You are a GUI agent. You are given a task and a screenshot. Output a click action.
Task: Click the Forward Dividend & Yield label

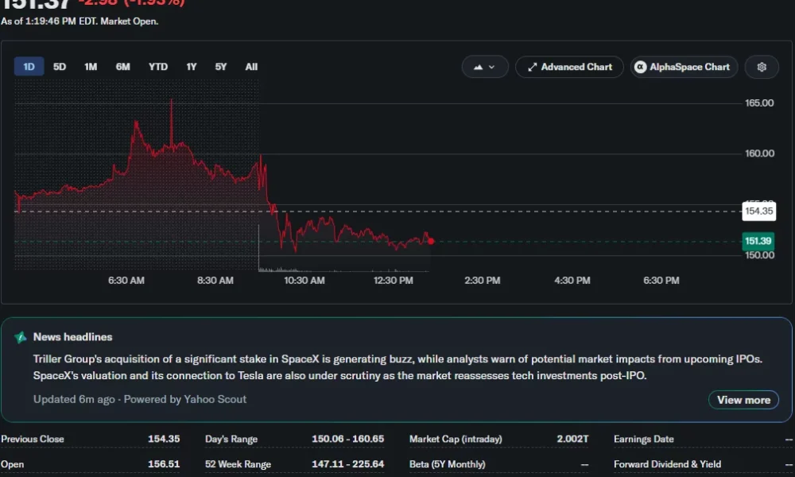pyautogui.click(x=667, y=464)
